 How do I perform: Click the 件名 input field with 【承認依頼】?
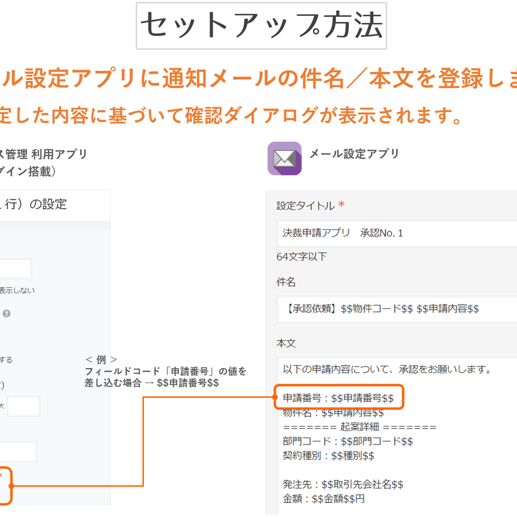pyautogui.click(x=397, y=309)
